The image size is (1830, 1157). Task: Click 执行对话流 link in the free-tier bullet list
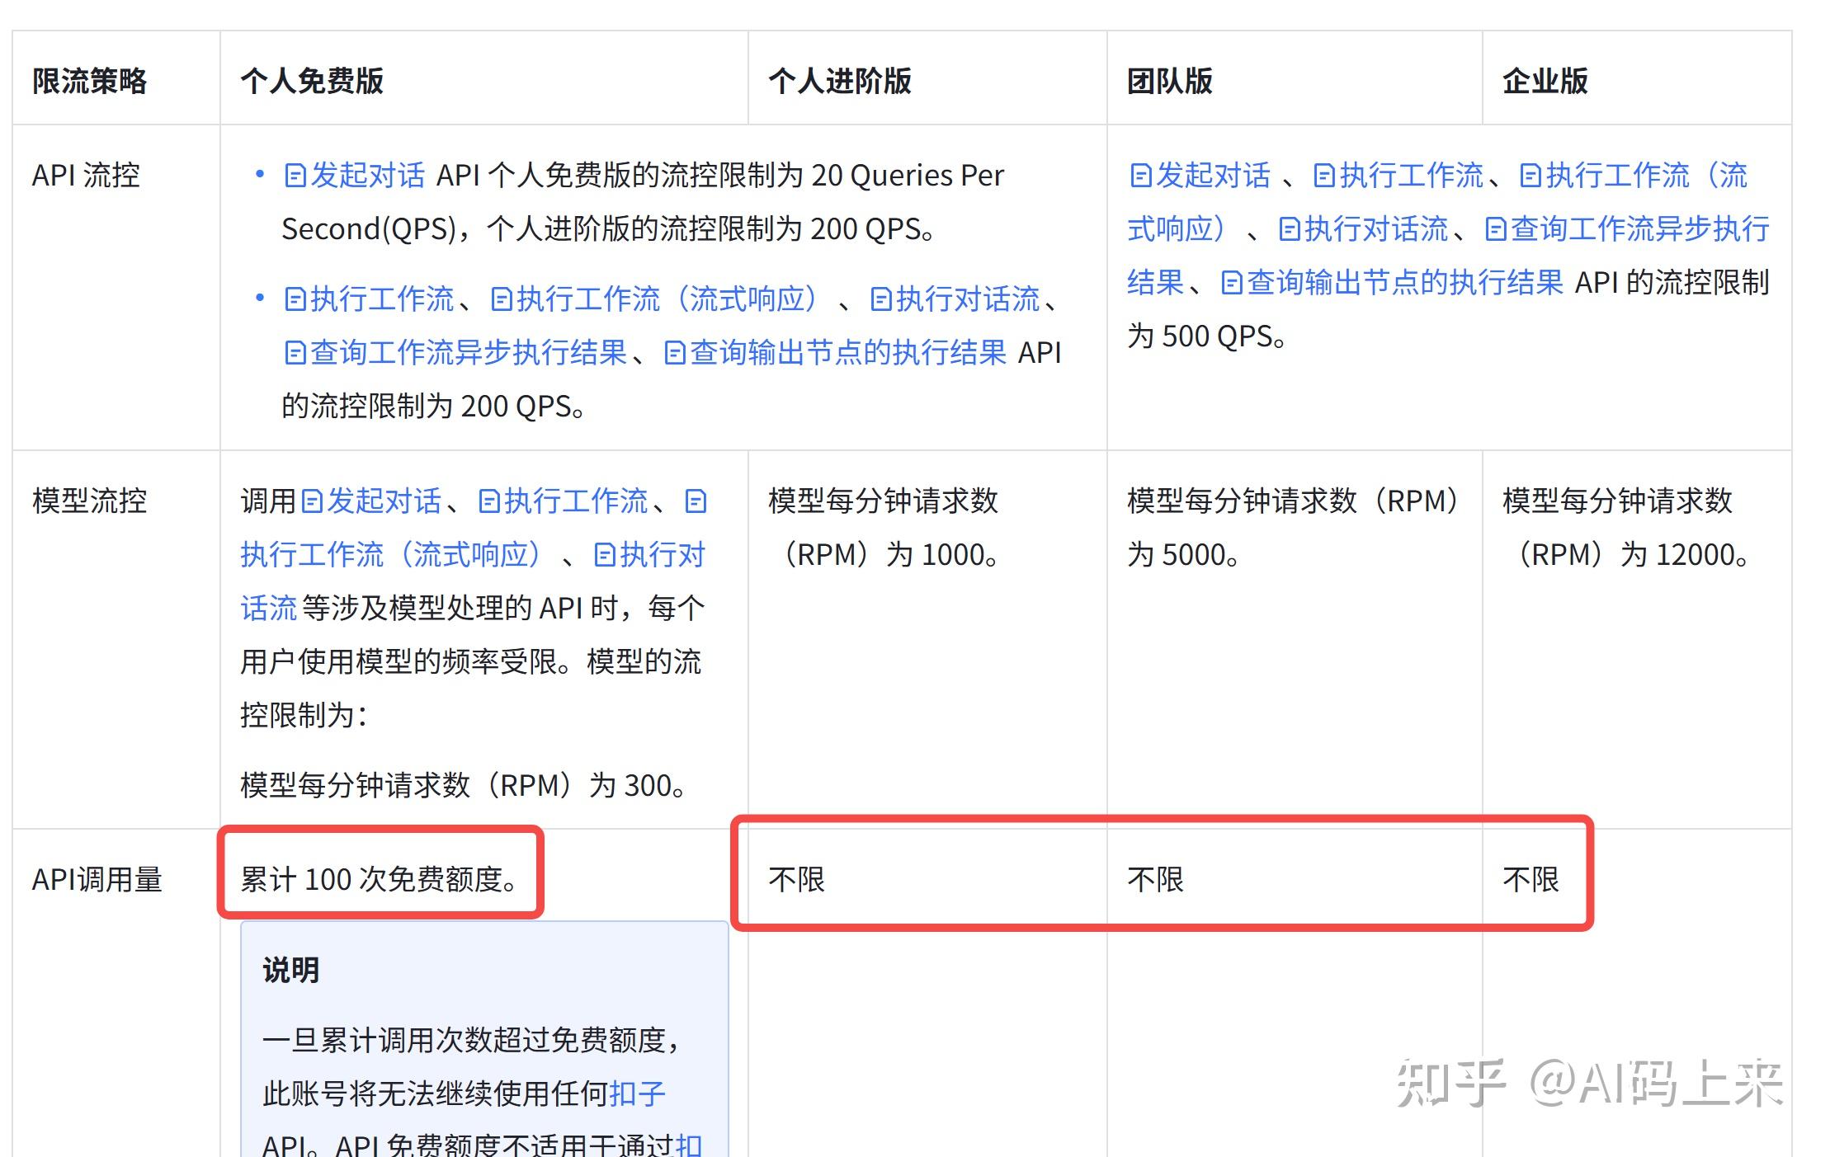point(967,299)
